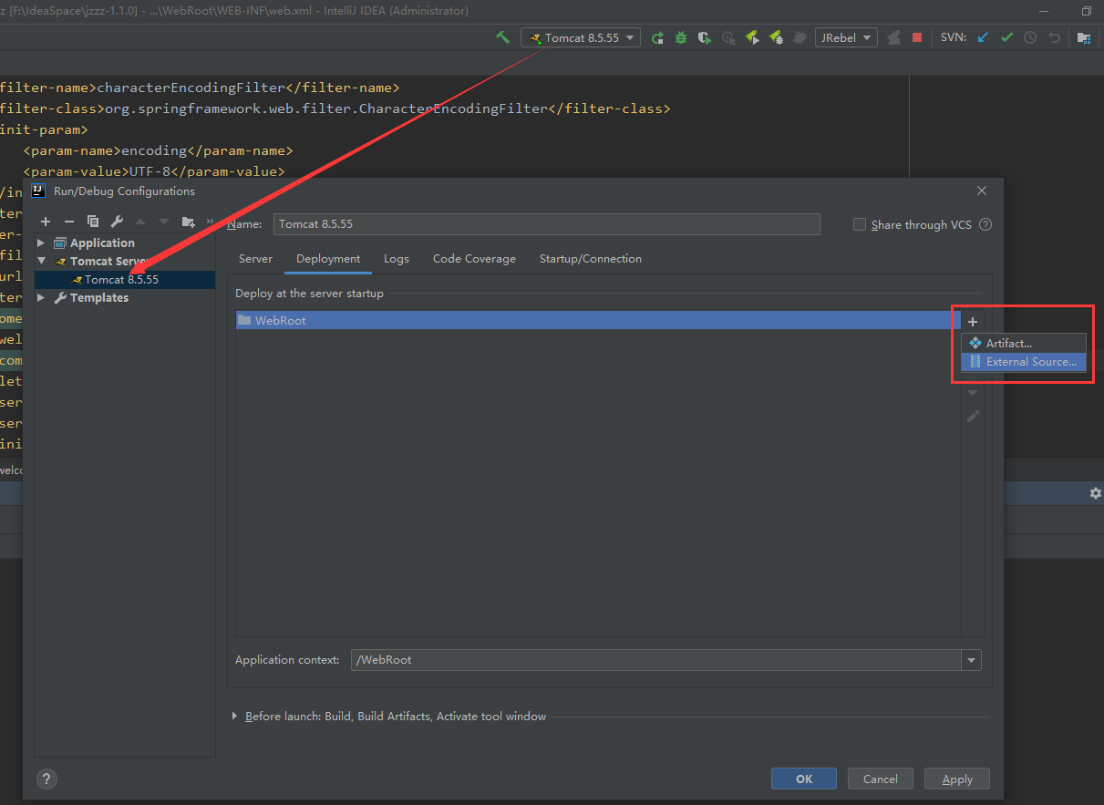
Task: Switch to the Logs tab
Action: [397, 259]
